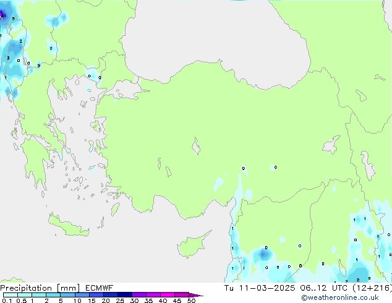The width and height of the screenshot is (392, 303).
Task: Click the "40" legend scale label
Action: (x=163, y=301)
